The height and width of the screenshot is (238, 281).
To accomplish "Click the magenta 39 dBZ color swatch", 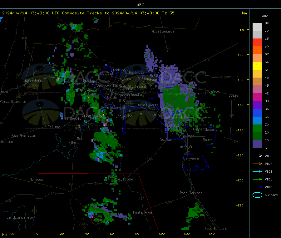I will click(257, 97).
